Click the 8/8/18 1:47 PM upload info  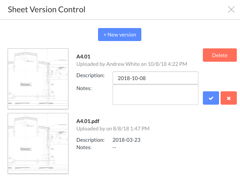pyautogui.click(x=131, y=128)
